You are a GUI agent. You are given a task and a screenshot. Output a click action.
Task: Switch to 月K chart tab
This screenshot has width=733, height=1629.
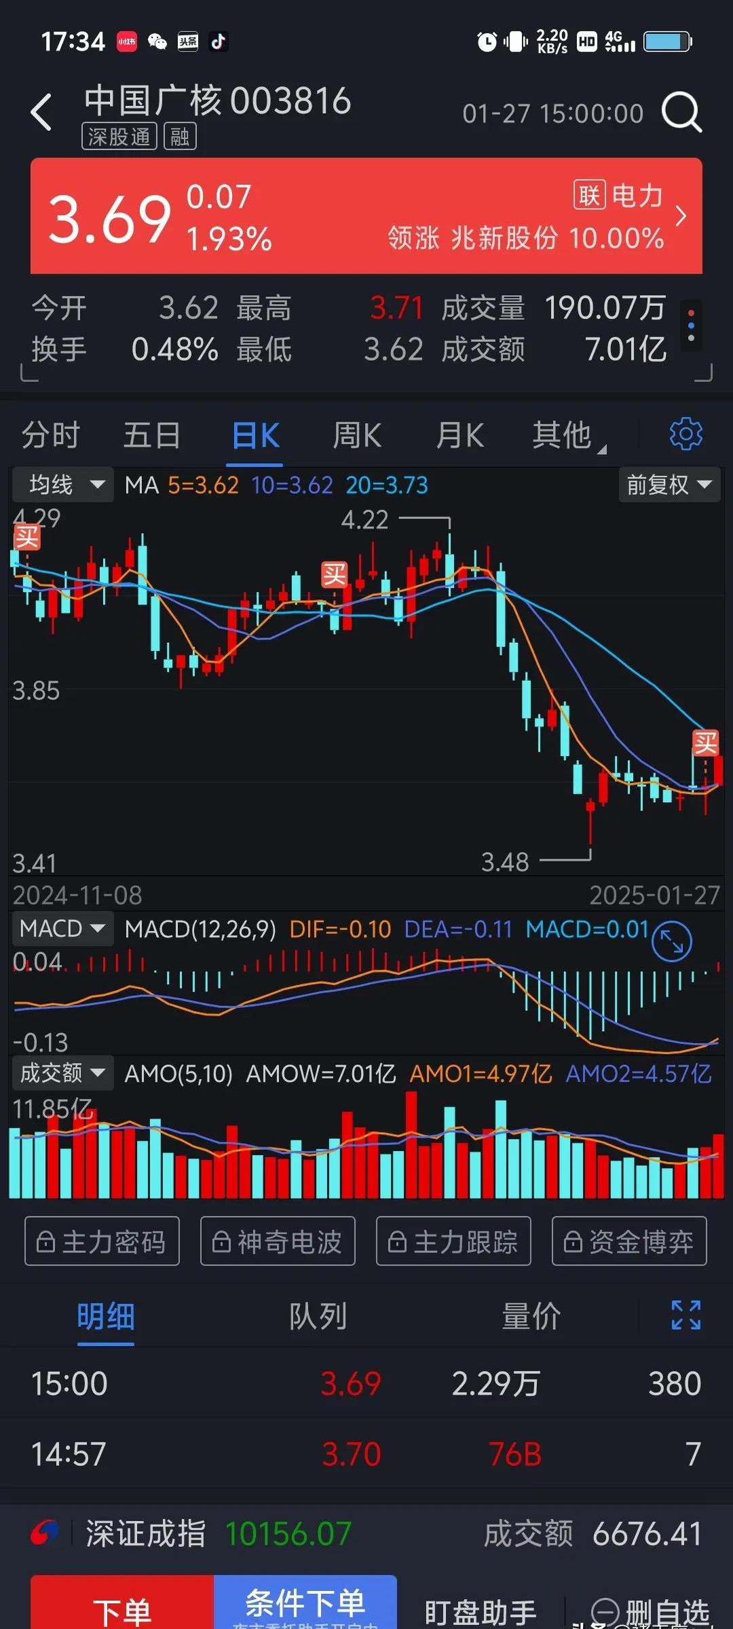(x=460, y=435)
